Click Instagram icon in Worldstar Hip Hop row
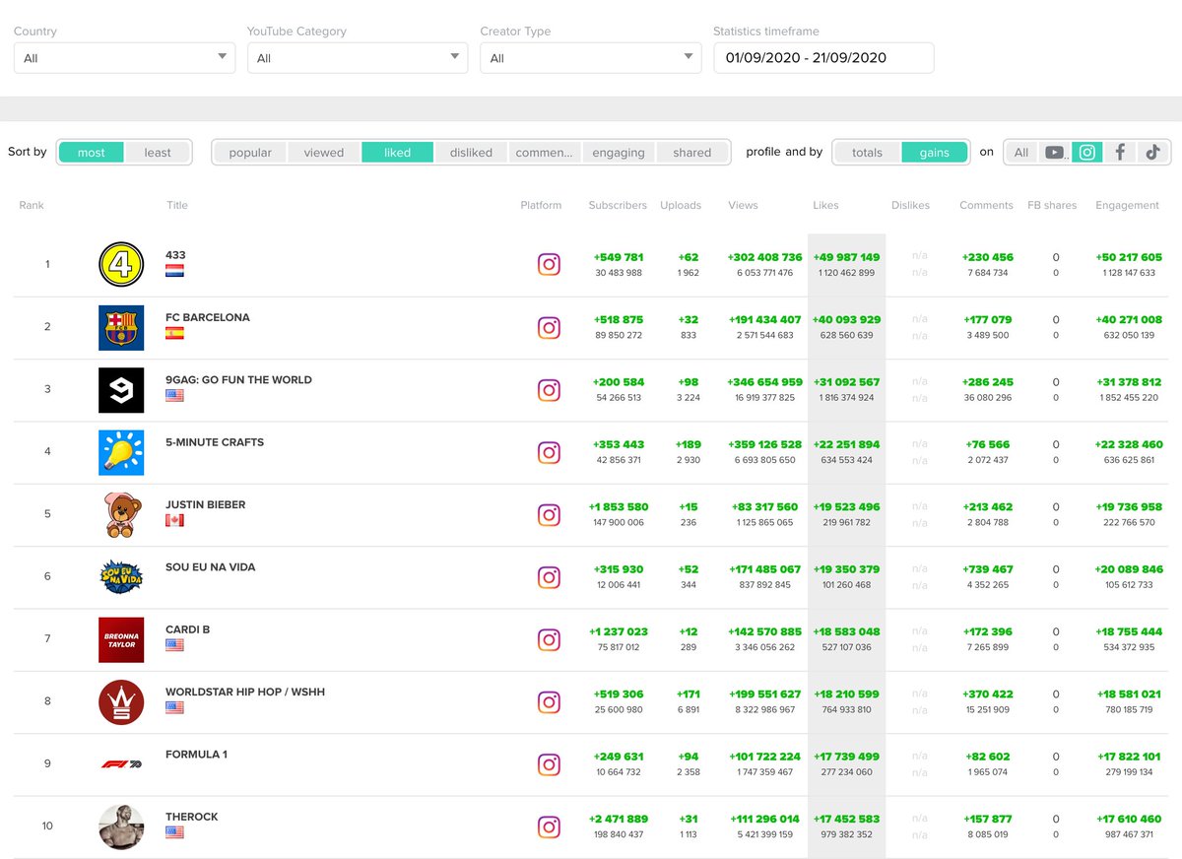 (549, 701)
